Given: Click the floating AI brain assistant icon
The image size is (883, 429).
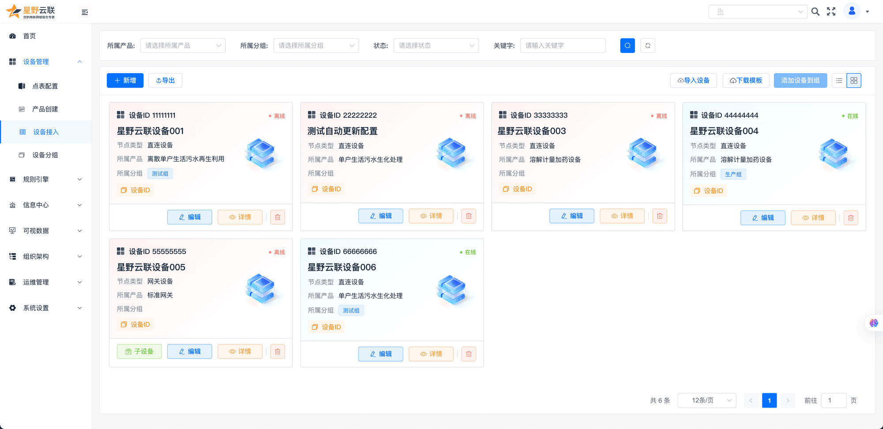Looking at the screenshot, I should (x=874, y=323).
